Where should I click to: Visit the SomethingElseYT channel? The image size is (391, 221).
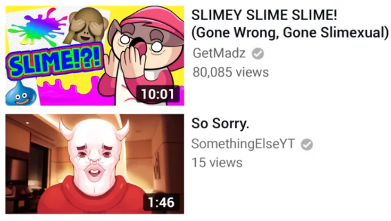tap(243, 144)
